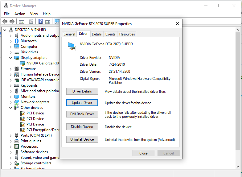
Task: Click the Mice and other pointing devices icon
Action: (17, 91)
